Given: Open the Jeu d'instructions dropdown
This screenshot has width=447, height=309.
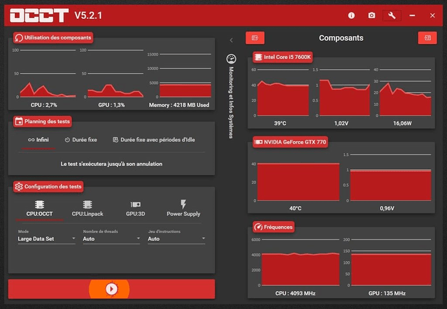Looking at the screenshot, I should coord(176,239).
